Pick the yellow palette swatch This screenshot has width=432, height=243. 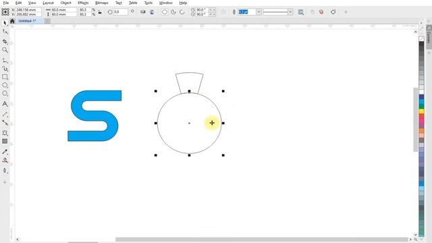coord(421,111)
